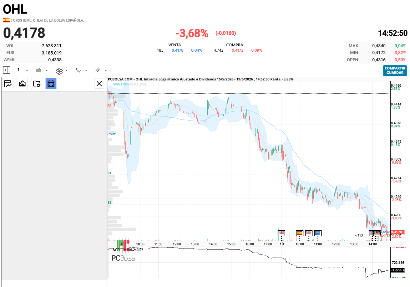Click the SMA (100) indicator label
Image resolution: width=410 pixels, height=287 pixels.
click(x=121, y=84)
